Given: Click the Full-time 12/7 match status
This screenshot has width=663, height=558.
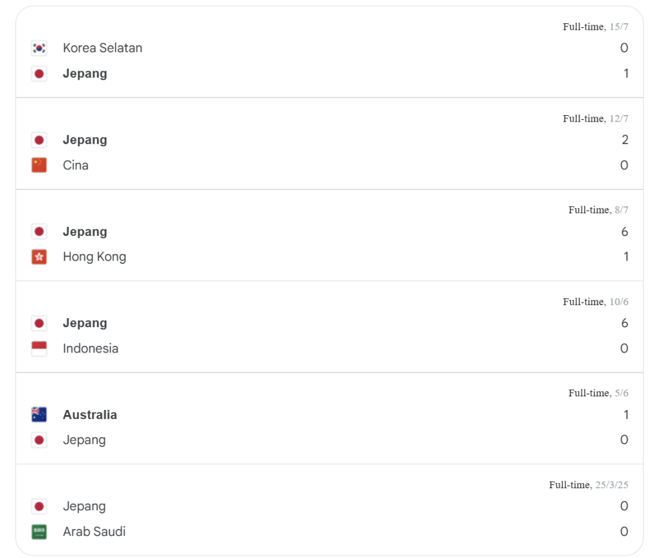Looking at the screenshot, I should (595, 118).
